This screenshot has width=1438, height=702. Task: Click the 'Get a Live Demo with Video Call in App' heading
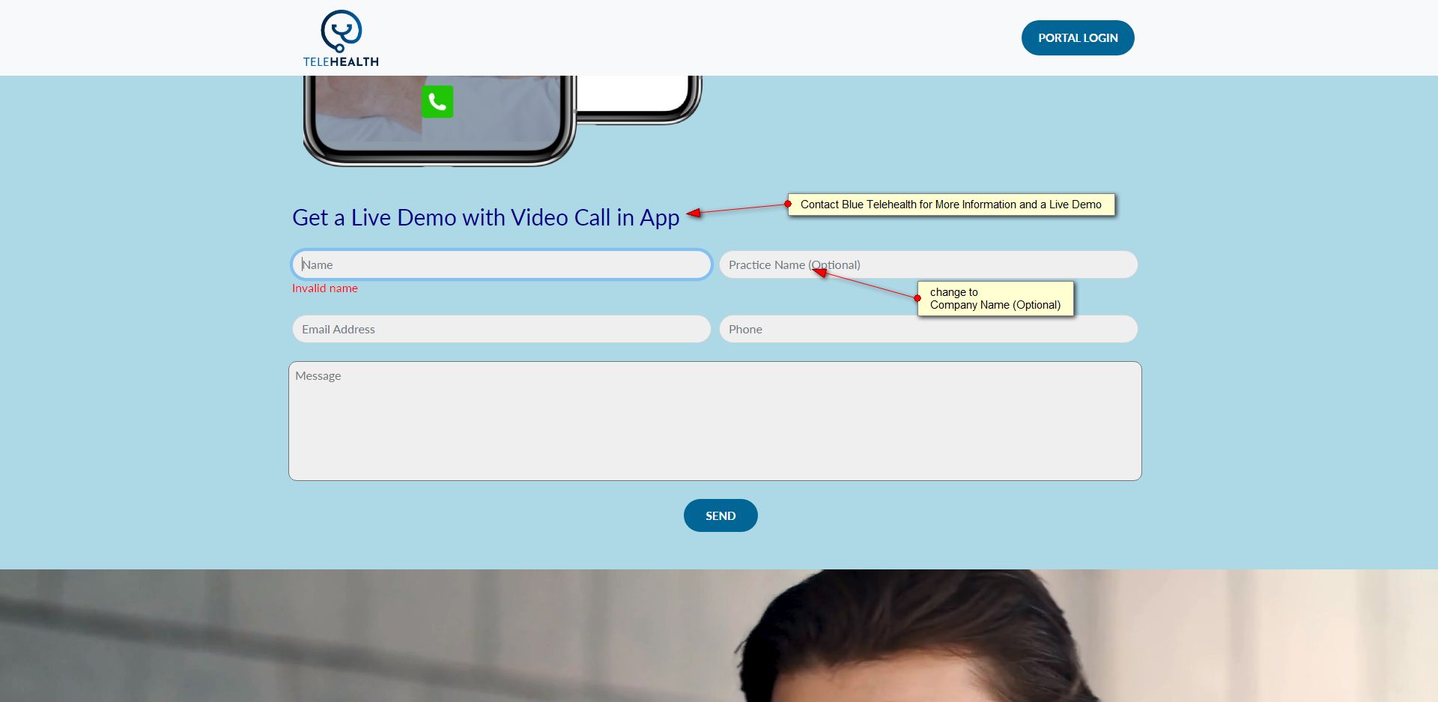486,217
